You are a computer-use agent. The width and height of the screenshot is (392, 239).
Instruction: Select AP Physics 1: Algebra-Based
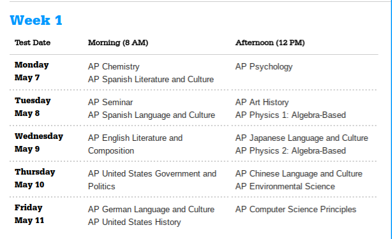point(290,115)
